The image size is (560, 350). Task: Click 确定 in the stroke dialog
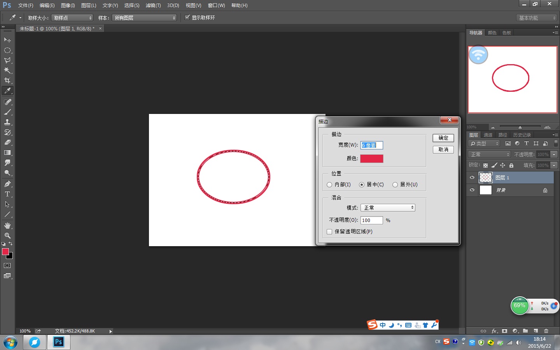(x=443, y=138)
